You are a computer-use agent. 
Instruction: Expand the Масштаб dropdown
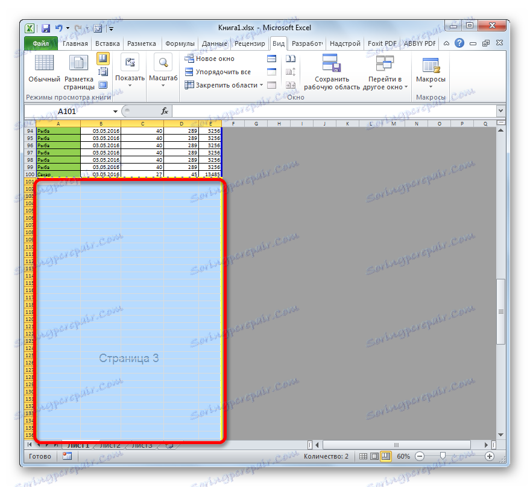[x=163, y=71]
